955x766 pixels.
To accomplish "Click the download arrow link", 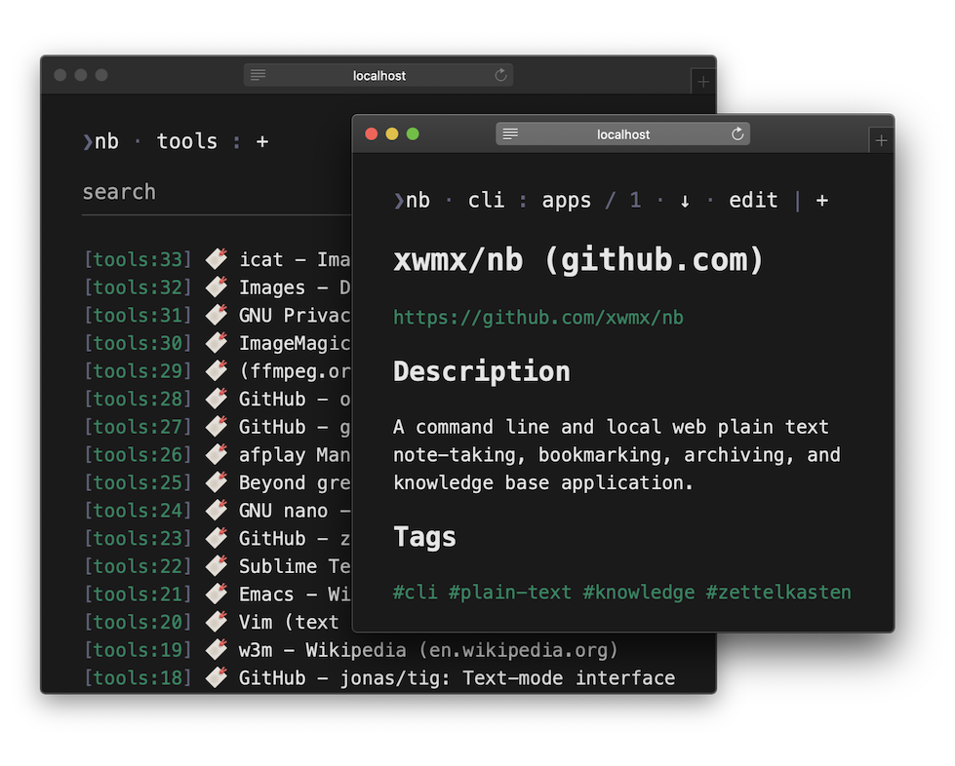I will pos(685,201).
